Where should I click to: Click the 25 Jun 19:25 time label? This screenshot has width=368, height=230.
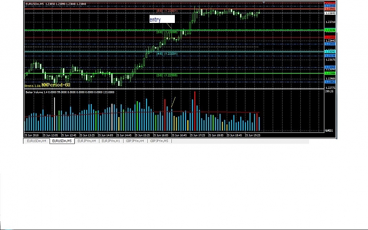pos(253,135)
